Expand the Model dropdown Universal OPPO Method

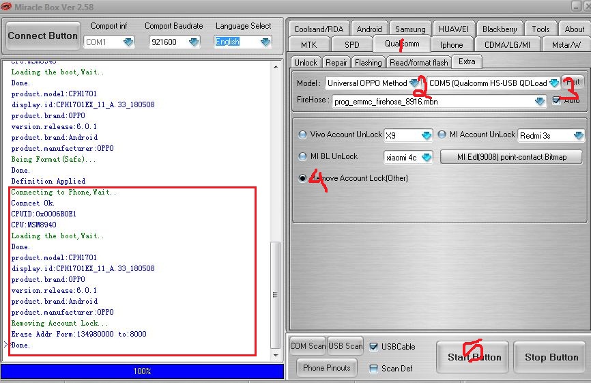(x=415, y=83)
